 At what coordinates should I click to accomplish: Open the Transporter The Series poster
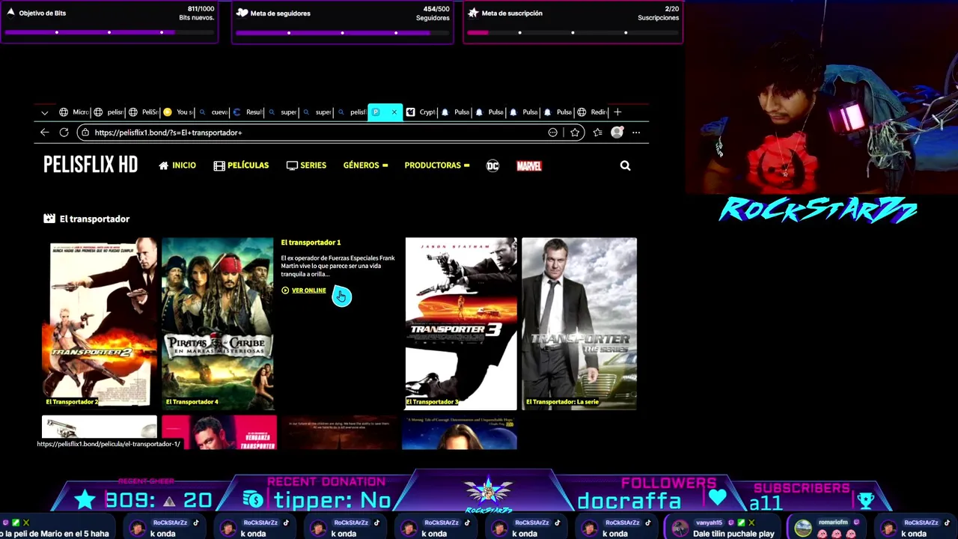pyautogui.click(x=579, y=323)
